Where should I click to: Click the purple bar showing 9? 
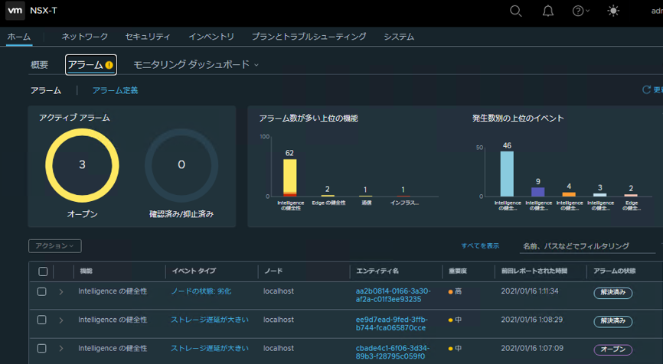pyautogui.click(x=538, y=192)
